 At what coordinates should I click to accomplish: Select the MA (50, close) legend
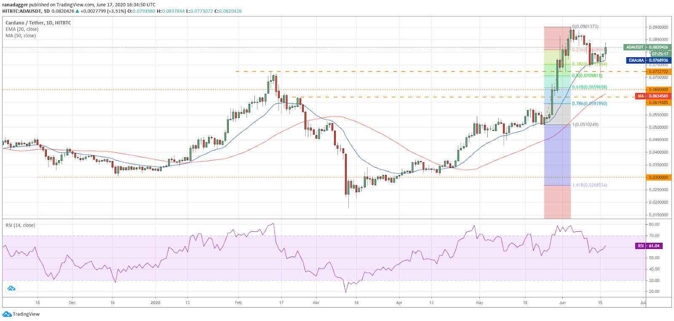coord(21,35)
